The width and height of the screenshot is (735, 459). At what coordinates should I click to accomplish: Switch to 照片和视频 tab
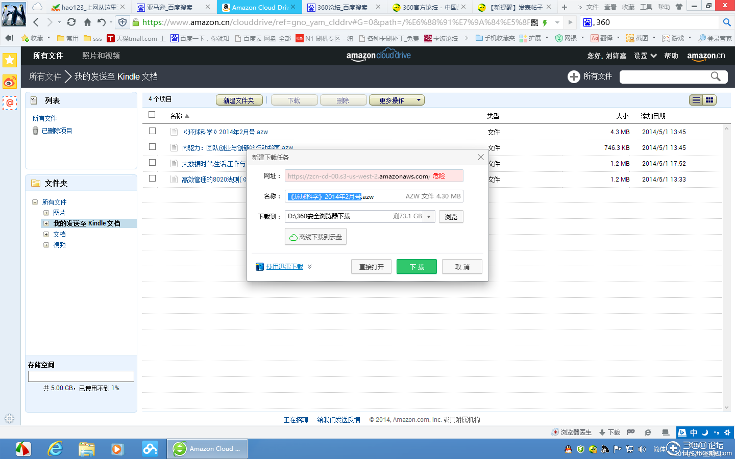pos(101,56)
